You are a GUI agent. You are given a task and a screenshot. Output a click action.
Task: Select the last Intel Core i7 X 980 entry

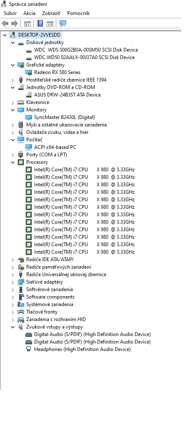tap(85, 252)
